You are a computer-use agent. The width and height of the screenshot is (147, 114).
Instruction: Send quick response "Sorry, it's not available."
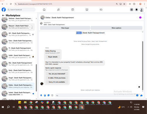coord(57,82)
